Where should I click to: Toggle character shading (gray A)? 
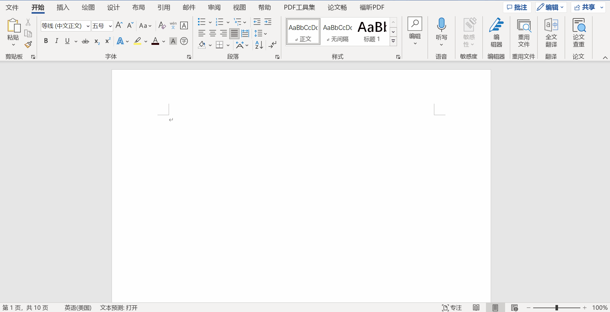(173, 41)
